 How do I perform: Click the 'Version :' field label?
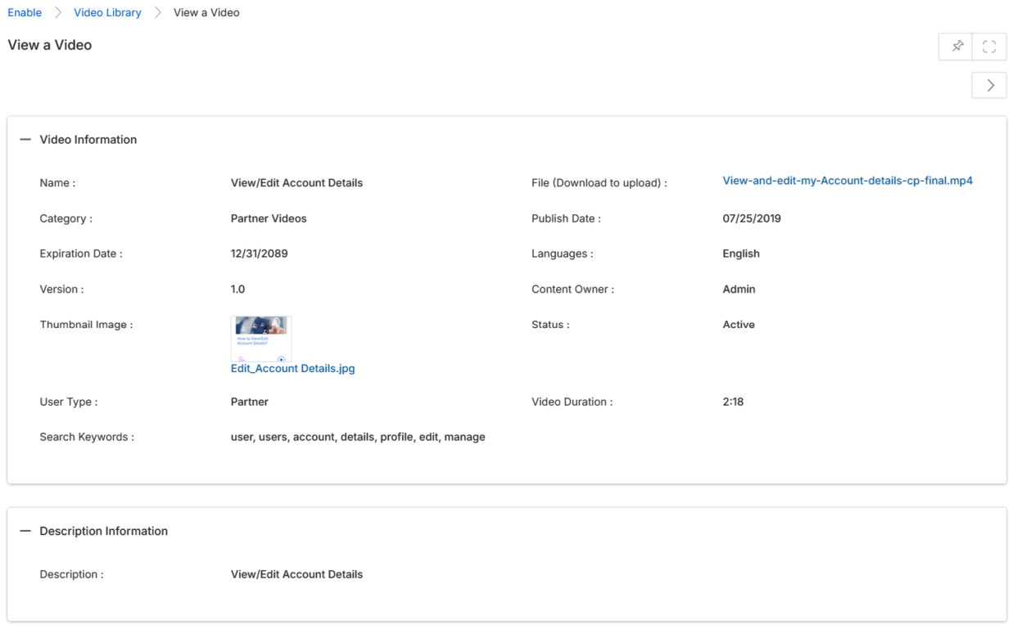61,290
